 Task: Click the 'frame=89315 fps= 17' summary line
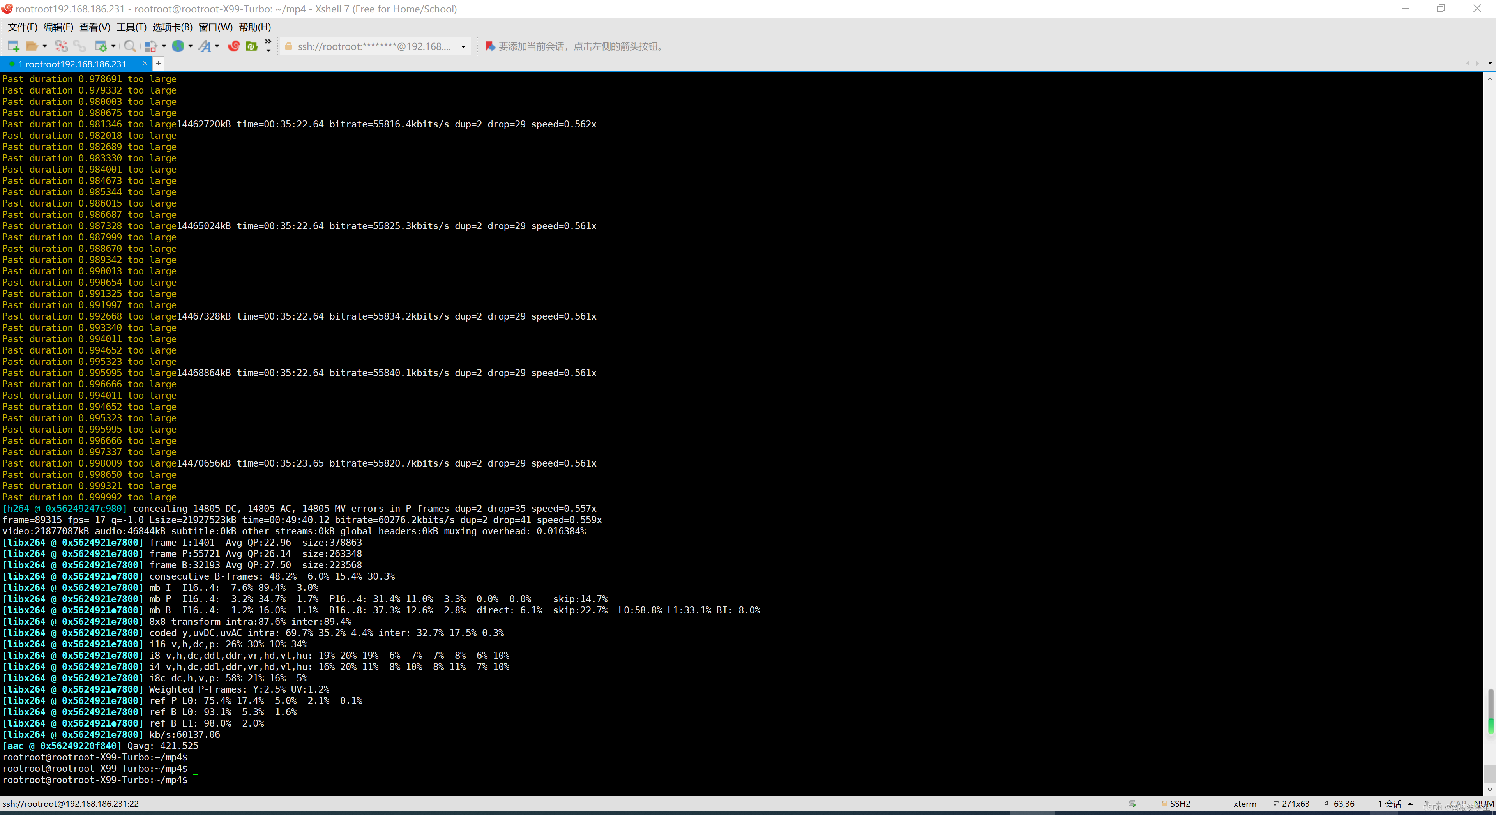(x=302, y=520)
